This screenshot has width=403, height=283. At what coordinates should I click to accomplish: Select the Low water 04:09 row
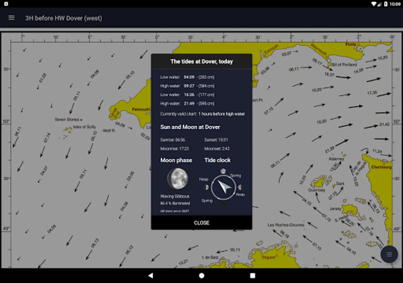pos(187,77)
